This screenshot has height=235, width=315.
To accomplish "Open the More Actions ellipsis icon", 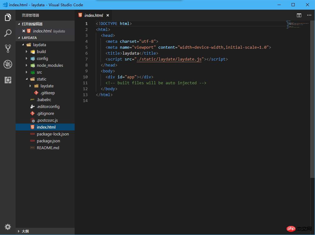I will [309, 15].
